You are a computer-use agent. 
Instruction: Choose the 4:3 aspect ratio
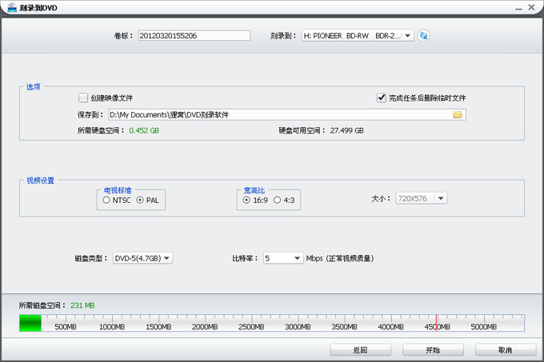[x=278, y=201]
